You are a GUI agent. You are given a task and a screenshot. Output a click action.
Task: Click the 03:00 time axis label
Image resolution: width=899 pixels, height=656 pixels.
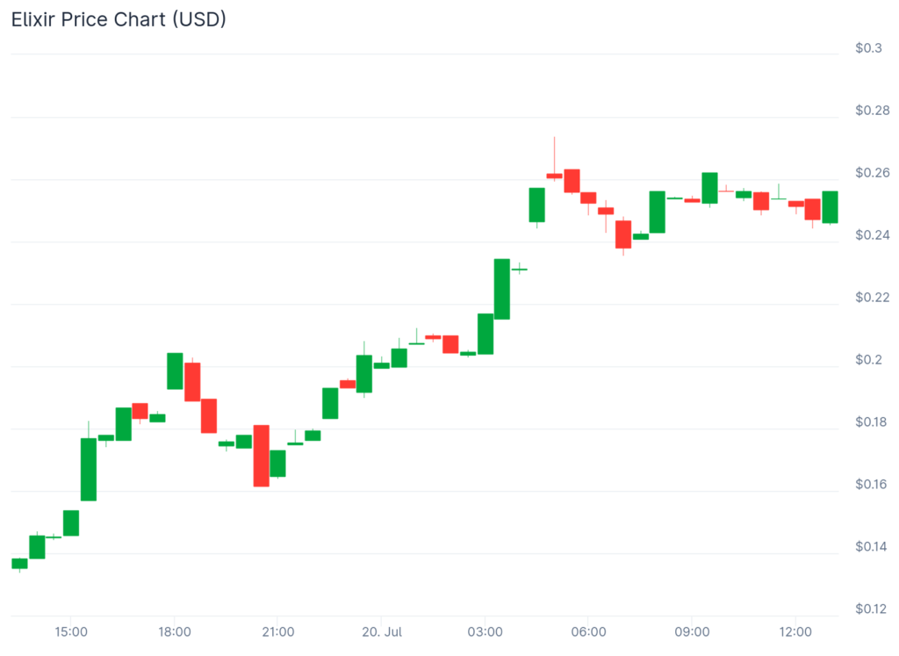(485, 632)
